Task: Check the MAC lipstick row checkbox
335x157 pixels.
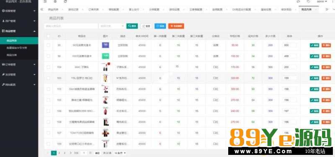Action: (48, 67)
